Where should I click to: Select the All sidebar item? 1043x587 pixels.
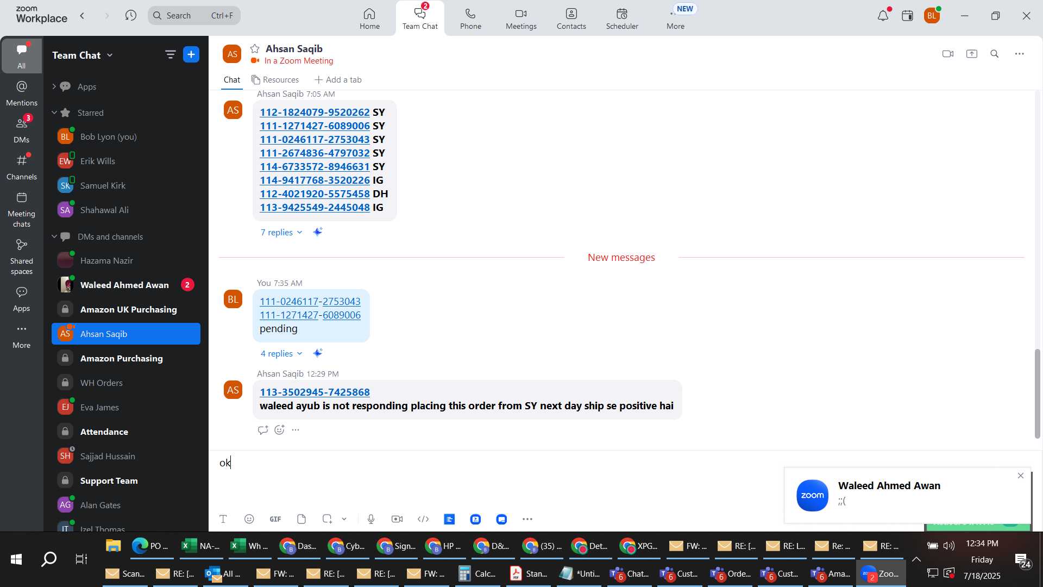click(21, 56)
